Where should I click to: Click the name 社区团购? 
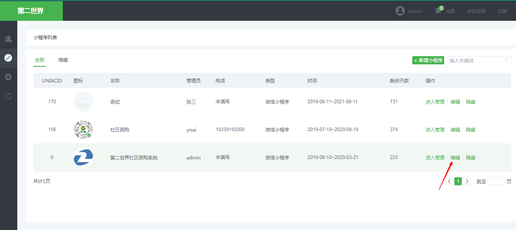(x=120, y=130)
